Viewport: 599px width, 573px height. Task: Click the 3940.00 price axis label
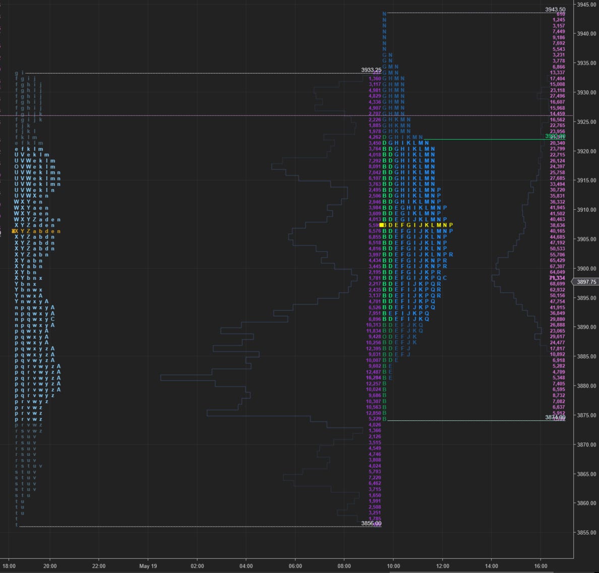coord(586,34)
